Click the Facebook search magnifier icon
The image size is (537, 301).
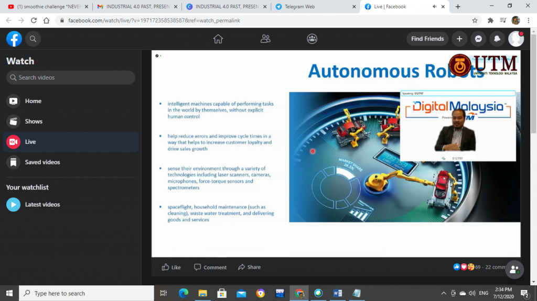[x=33, y=39]
